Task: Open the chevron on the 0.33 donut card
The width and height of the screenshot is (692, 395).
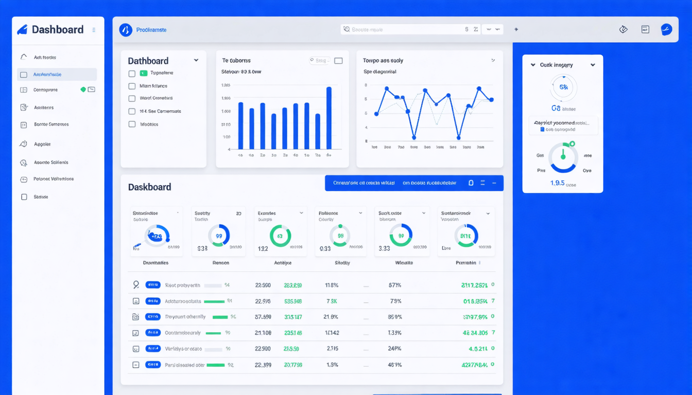Action: 360,213
